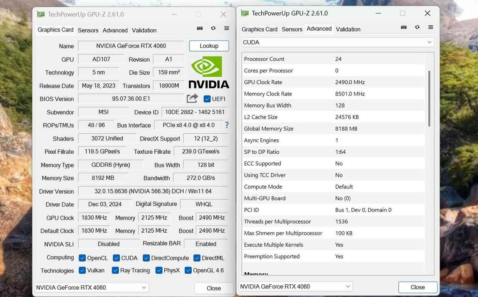The height and width of the screenshot is (297, 478).
Task: Click the refresh icon in right Advanced window
Action: [x=417, y=27]
